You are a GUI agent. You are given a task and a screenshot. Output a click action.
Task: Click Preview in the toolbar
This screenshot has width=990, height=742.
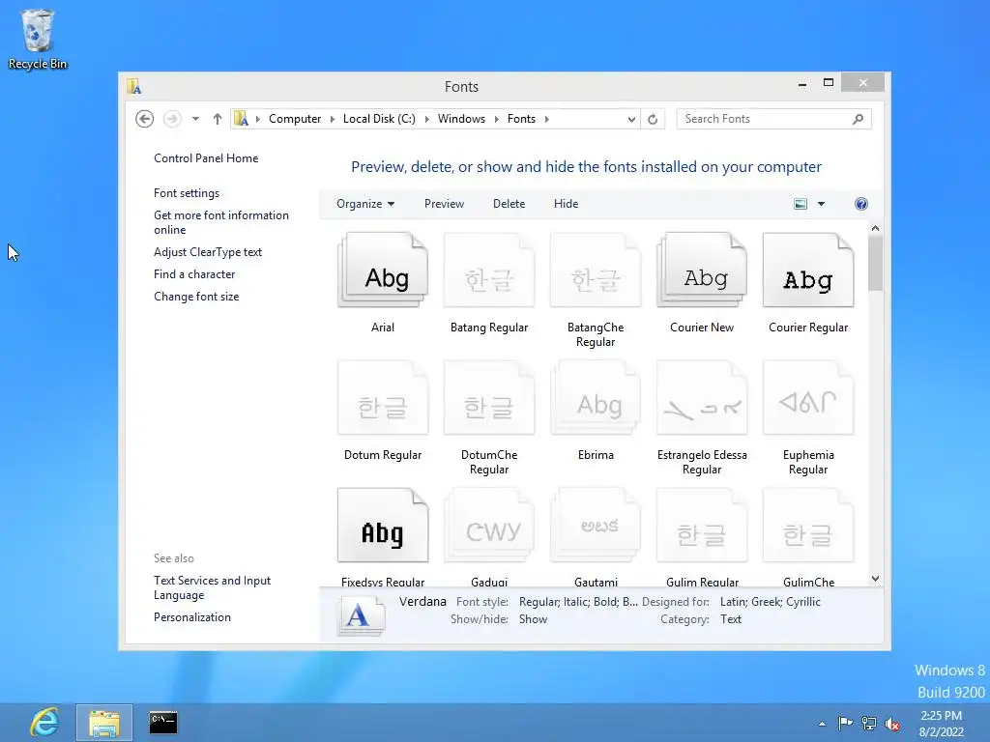pos(444,204)
